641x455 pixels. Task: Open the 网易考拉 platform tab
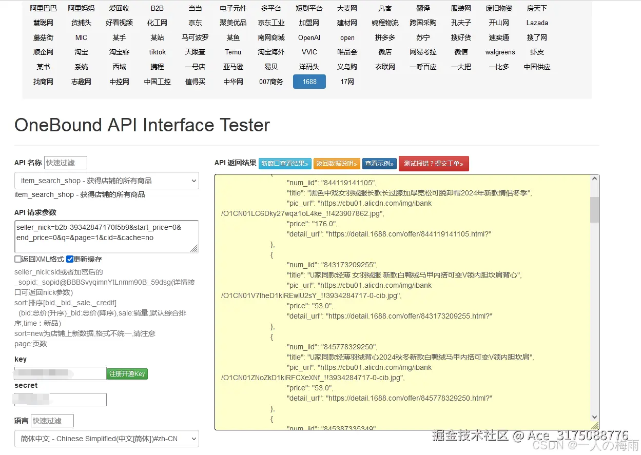point(423,52)
